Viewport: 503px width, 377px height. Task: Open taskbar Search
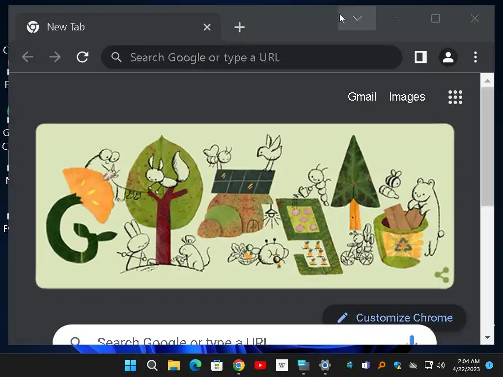point(152,365)
